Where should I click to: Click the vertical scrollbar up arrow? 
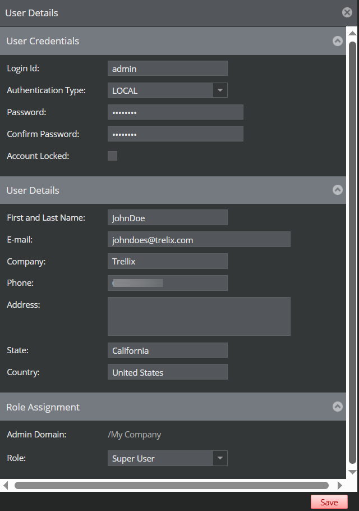[352, 33]
